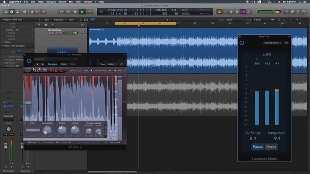Open the Edit menu in tracks area

(x=47, y=20)
